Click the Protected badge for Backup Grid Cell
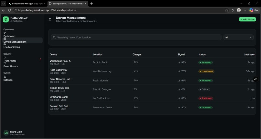The height and width of the screenshot is (139, 261). [x=205, y=107]
